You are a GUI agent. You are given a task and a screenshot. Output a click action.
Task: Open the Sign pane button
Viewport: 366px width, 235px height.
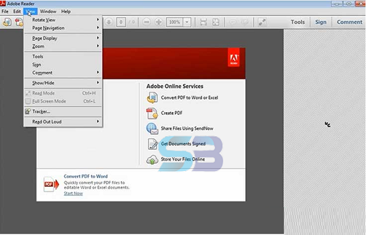(321, 22)
